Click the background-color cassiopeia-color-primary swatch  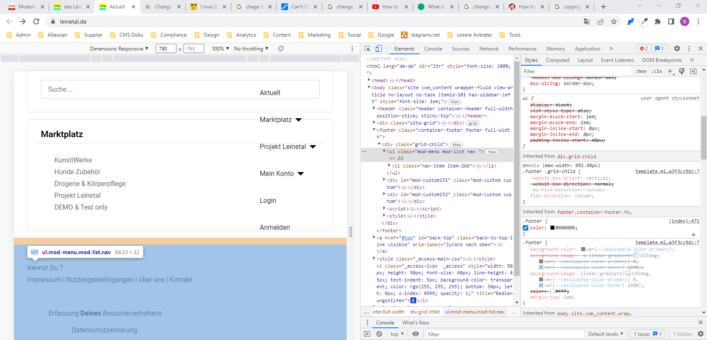[x=583, y=249]
